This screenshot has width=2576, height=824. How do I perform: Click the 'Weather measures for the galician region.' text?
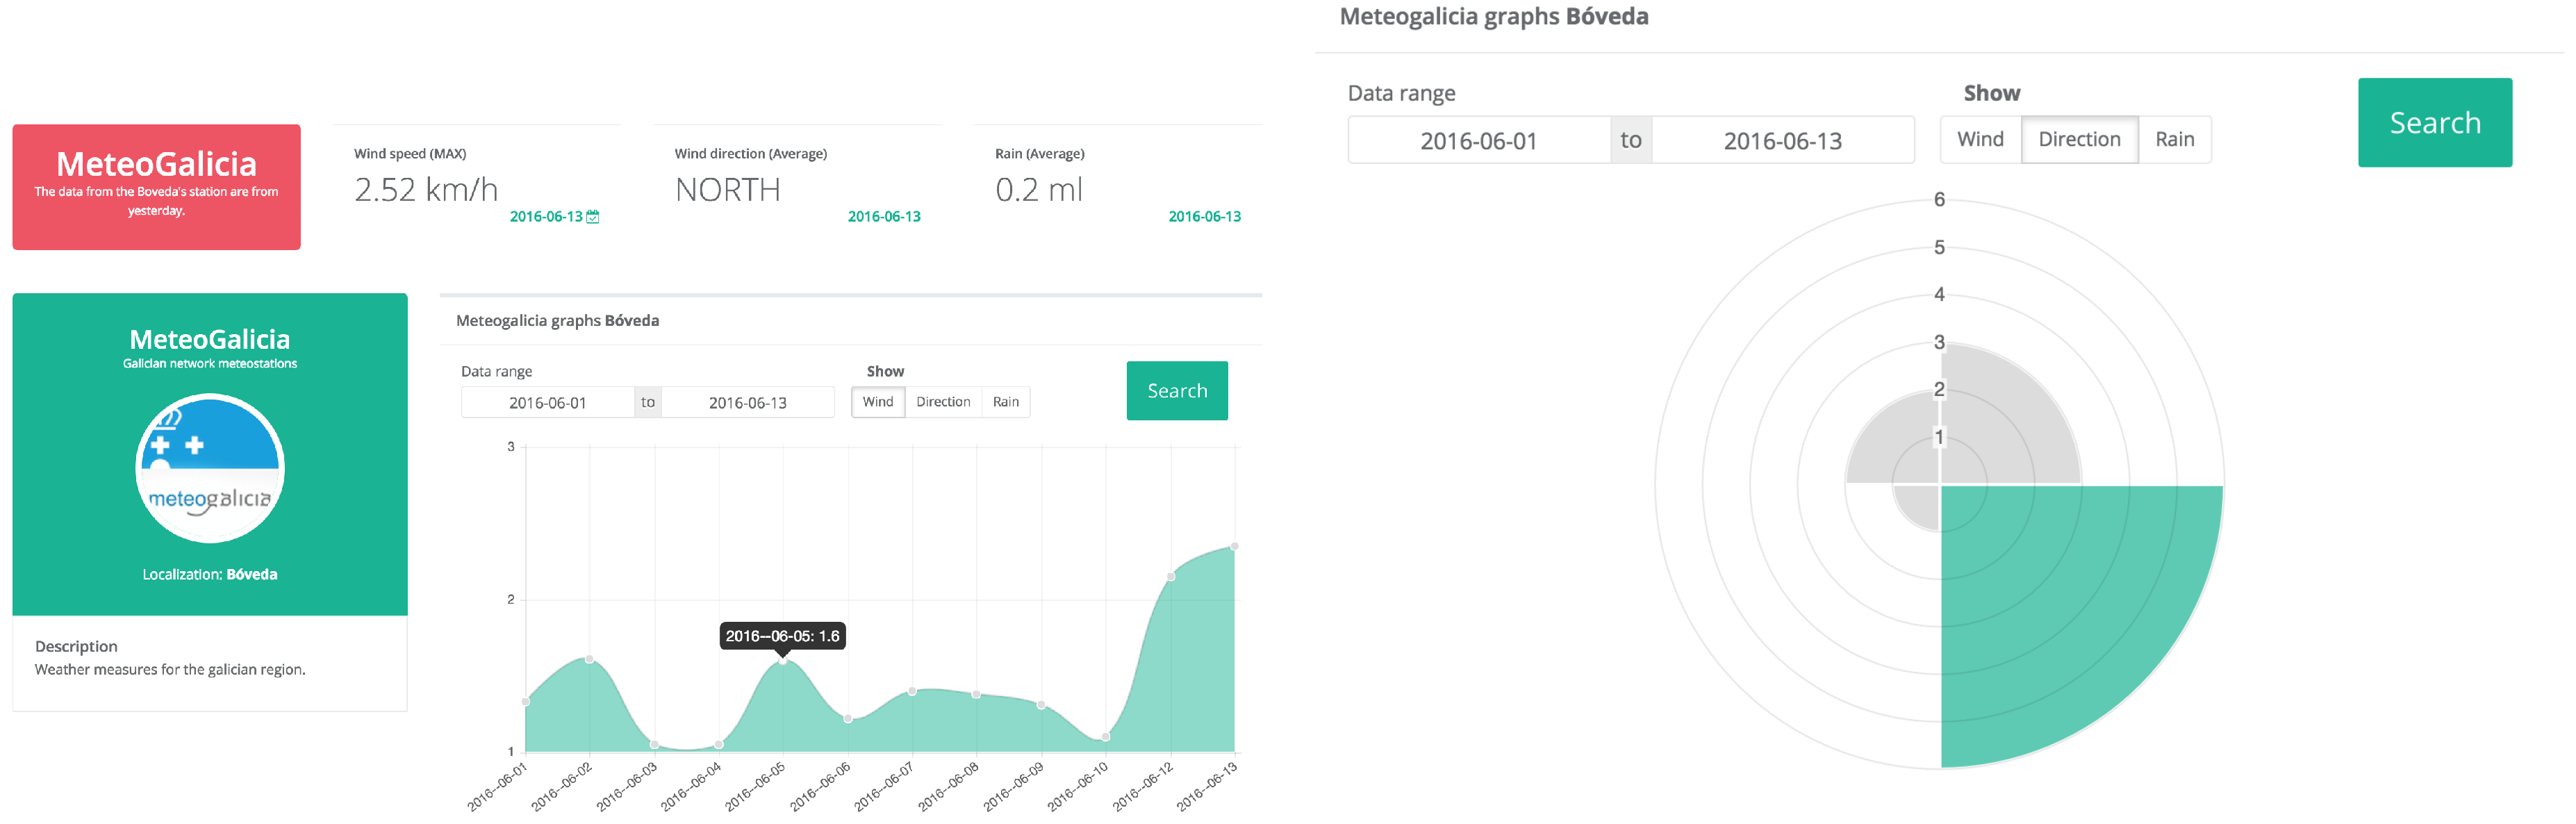point(170,670)
